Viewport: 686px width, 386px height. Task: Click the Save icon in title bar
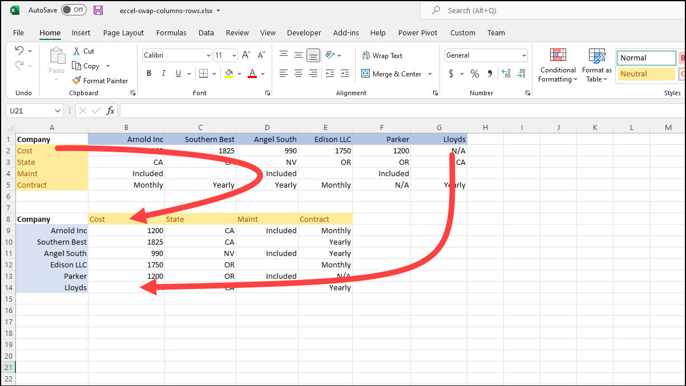97,10
